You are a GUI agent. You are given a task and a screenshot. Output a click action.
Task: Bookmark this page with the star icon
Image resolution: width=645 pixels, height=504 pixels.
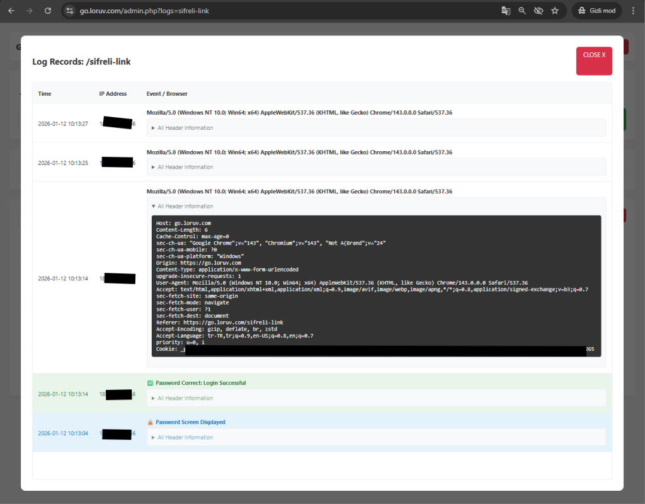(x=555, y=11)
